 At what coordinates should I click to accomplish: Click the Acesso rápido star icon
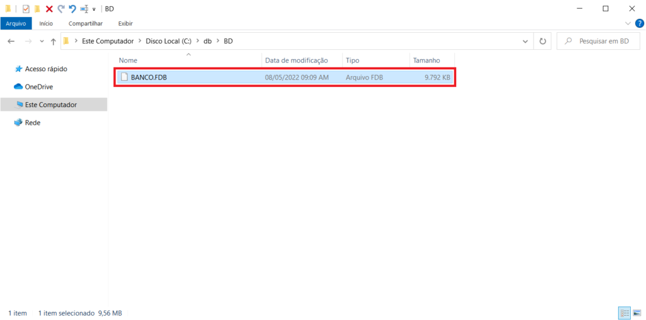(18, 69)
